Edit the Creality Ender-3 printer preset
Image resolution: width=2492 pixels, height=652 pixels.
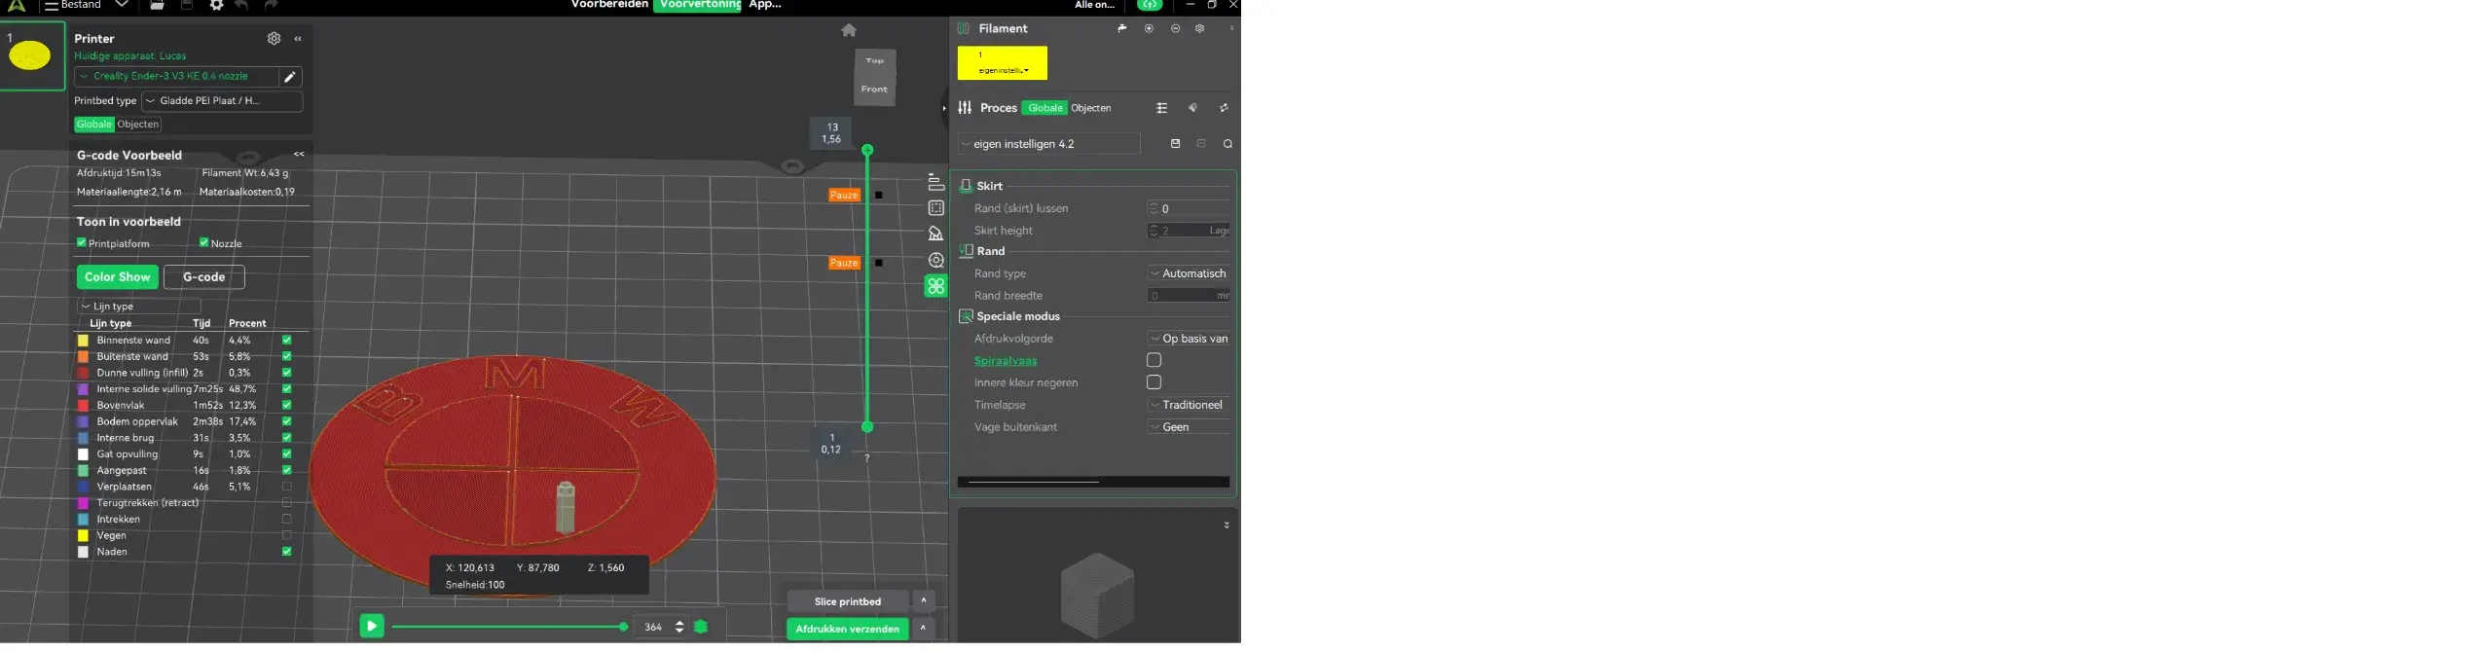coord(289,77)
